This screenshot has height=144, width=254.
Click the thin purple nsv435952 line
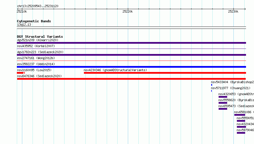pyautogui.click(x=131, y=49)
